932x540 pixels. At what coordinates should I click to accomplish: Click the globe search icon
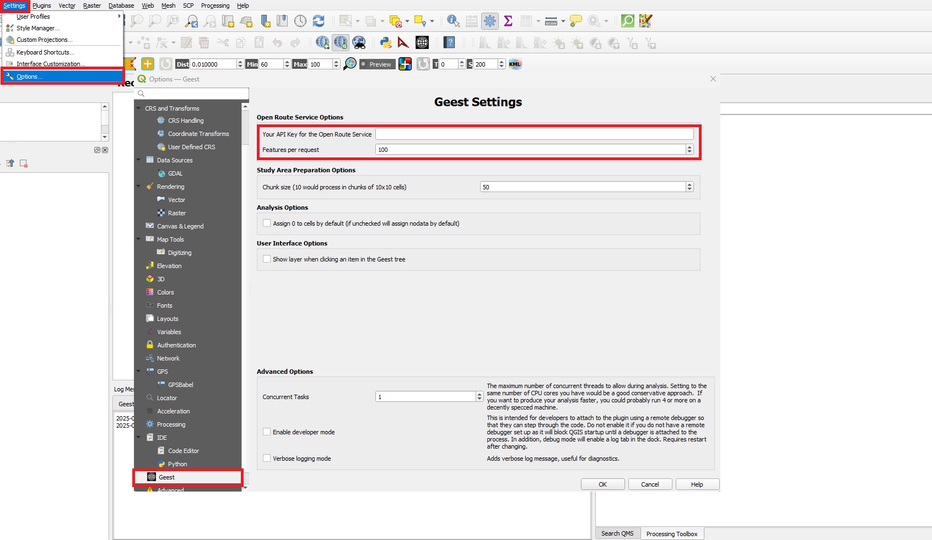tap(341, 42)
